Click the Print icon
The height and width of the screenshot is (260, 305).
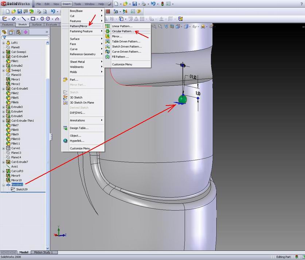pos(39,11)
